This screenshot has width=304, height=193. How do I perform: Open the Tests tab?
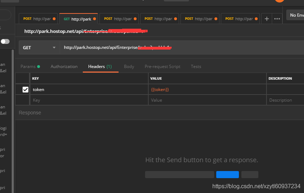click(x=196, y=67)
